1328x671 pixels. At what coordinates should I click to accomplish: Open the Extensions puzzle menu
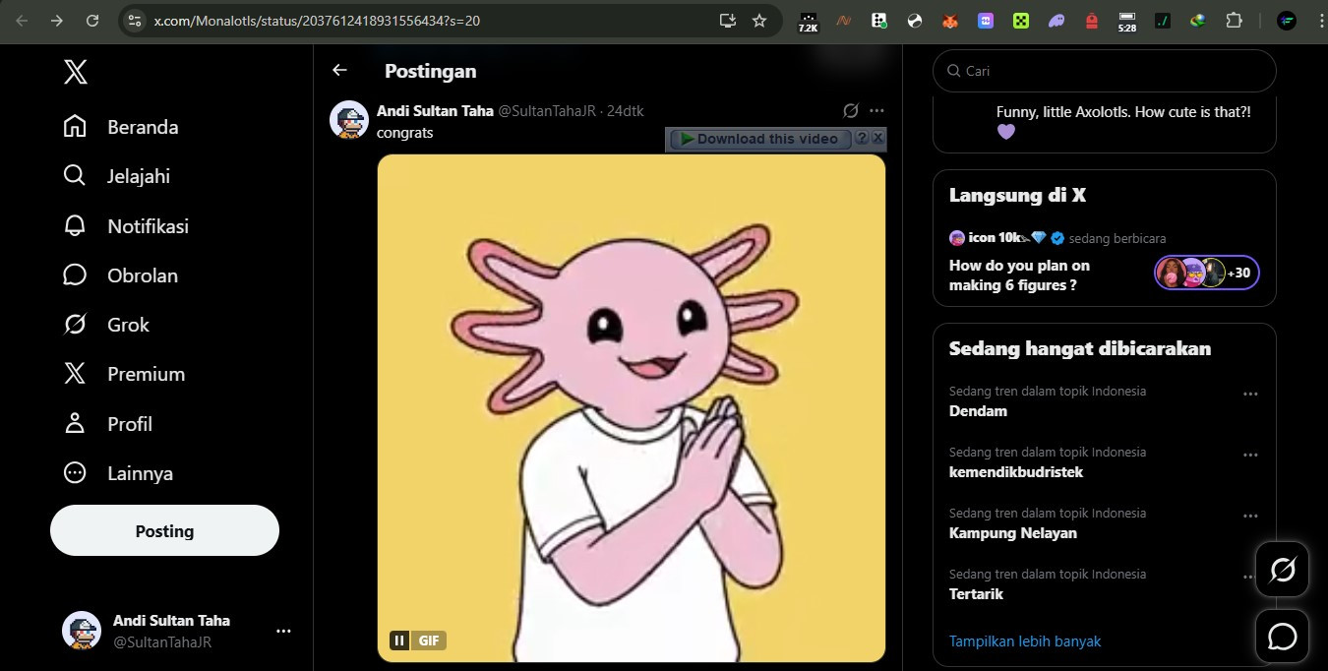pos(1234,21)
